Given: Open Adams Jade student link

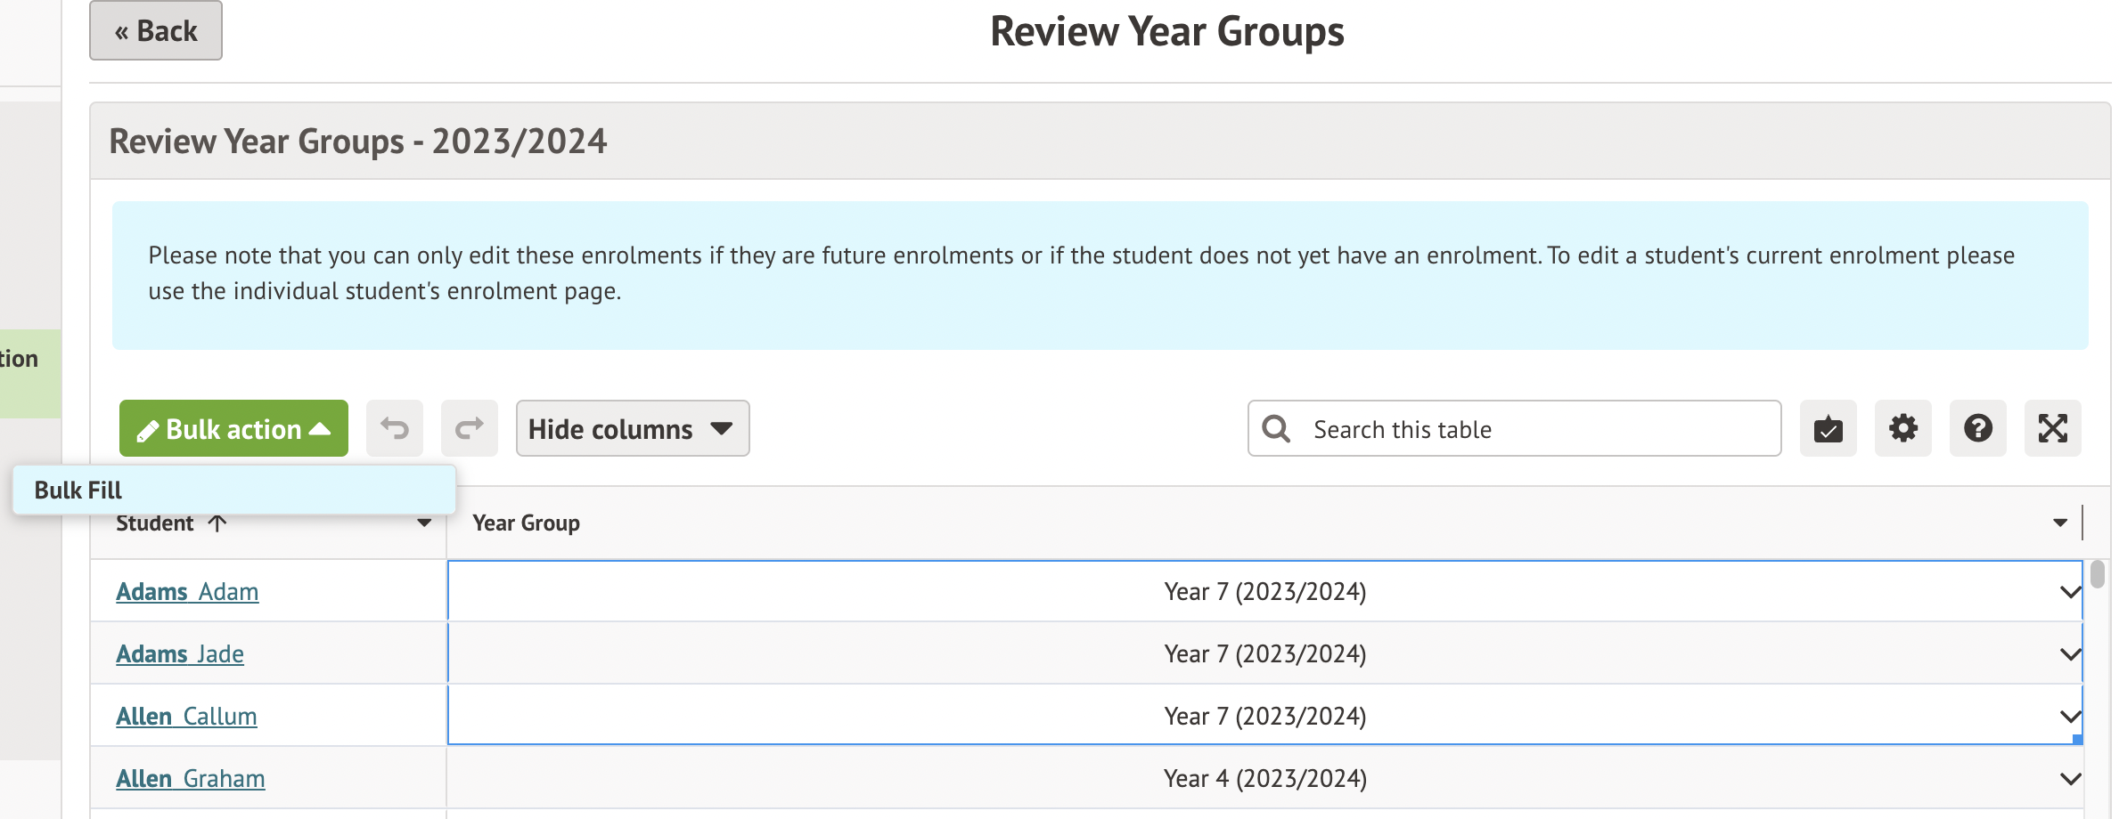Looking at the screenshot, I should (180, 653).
